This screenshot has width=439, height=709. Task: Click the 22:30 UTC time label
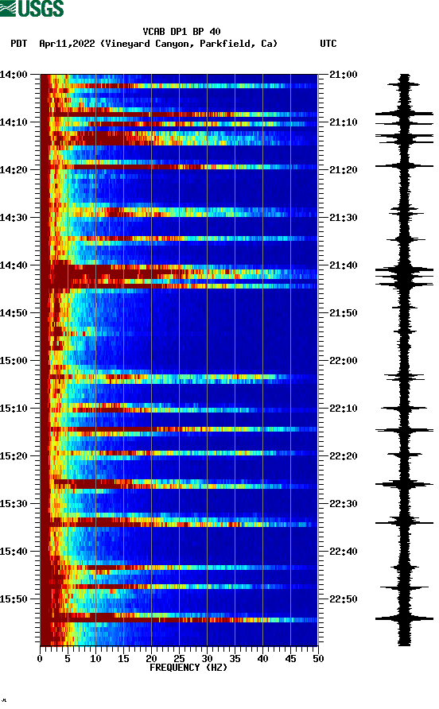pos(344,504)
